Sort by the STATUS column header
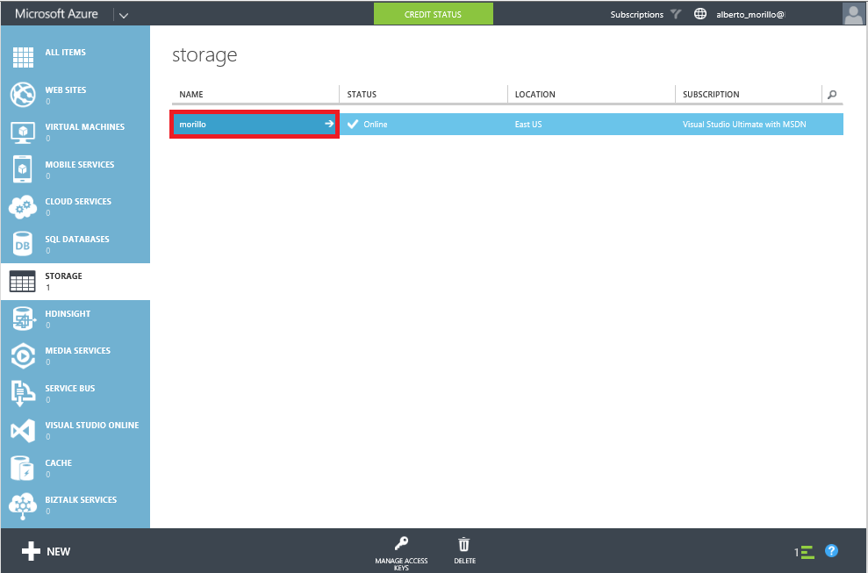Screen dimensions: 868x573 click(362, 94)
